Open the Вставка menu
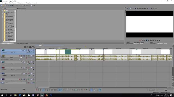The image size is (174, 97). (x=14, y=3)
